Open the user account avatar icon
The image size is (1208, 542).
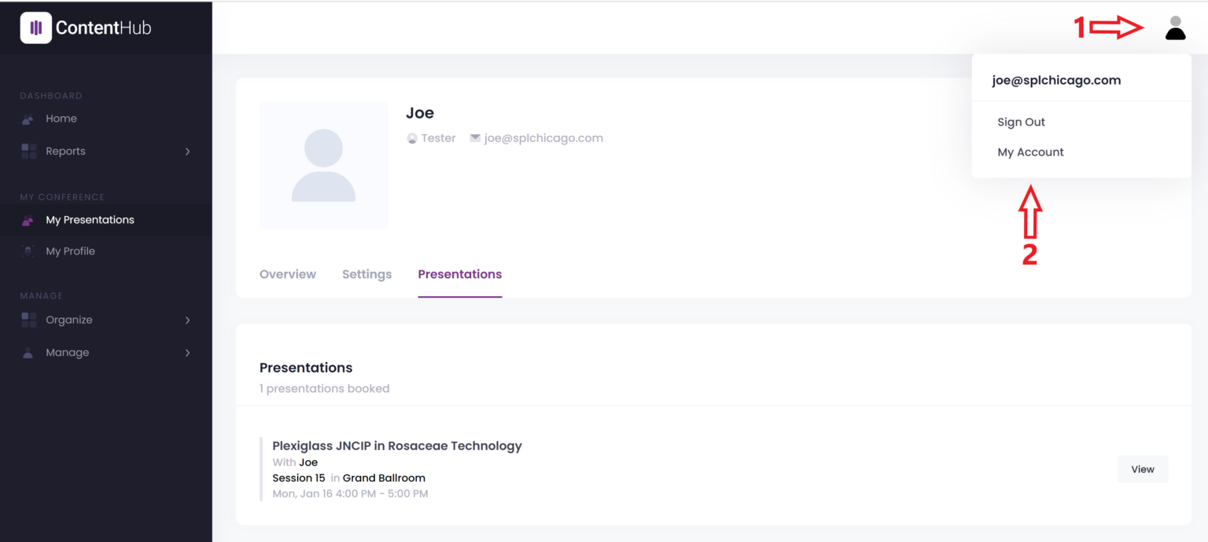[1175, 28]
